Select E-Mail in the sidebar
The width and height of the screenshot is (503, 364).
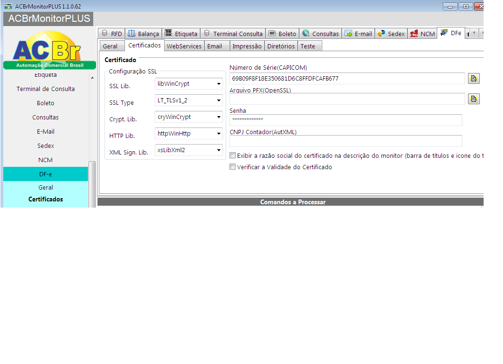[x=45, y=131]
